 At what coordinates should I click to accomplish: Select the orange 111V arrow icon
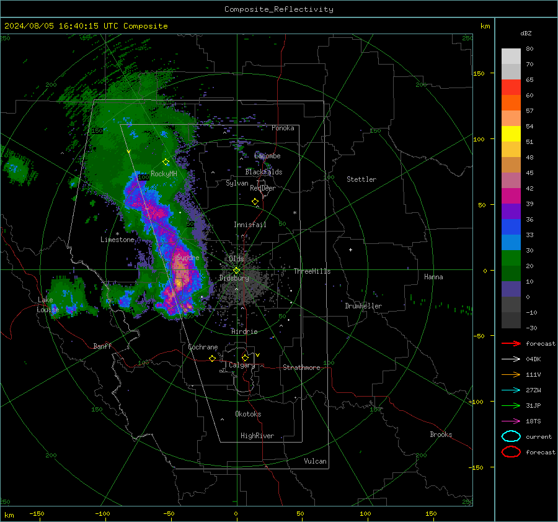(x=511, y=374)
